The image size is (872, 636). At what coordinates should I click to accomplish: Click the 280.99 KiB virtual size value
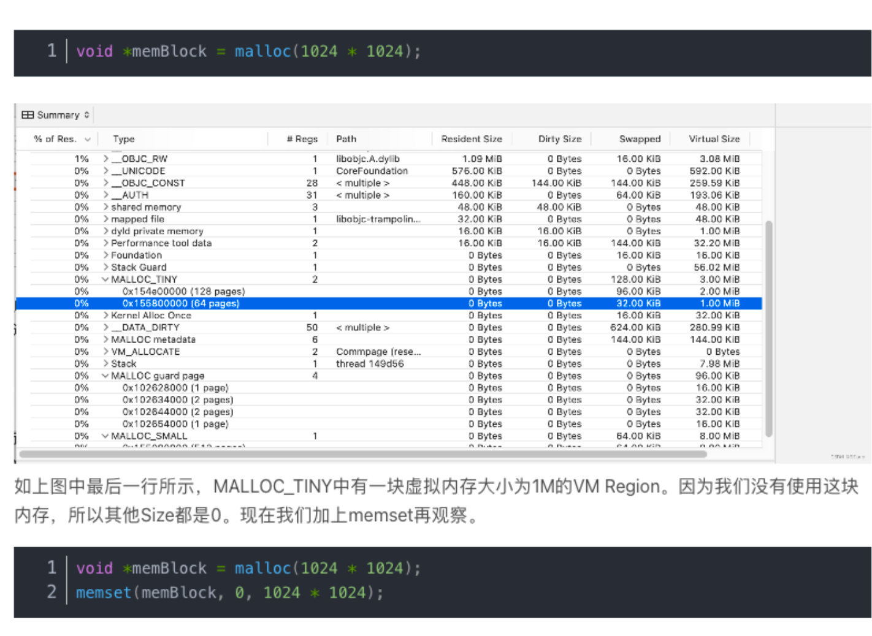point(714,328)
